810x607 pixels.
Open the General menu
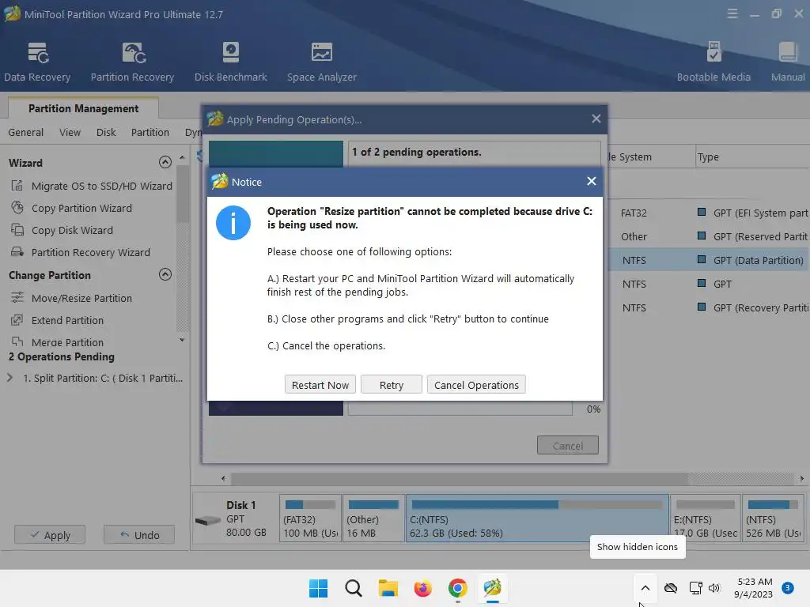pyautogui.click(x=26, y=132)
